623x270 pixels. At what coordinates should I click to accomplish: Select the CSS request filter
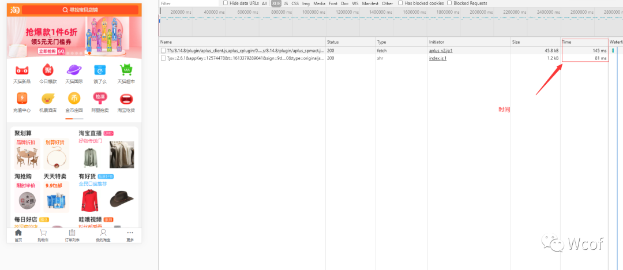click(x=295, y=3)
